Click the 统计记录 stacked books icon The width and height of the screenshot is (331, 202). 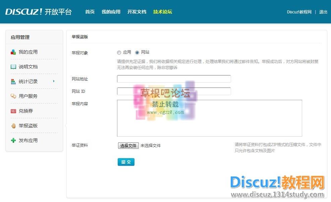click(13, 81)
